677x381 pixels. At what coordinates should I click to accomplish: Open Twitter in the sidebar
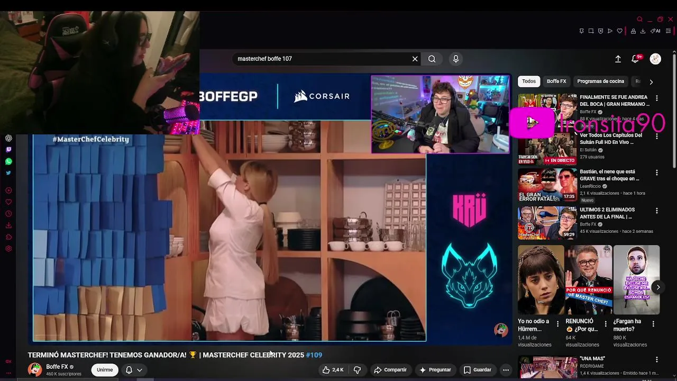[8, 173]
